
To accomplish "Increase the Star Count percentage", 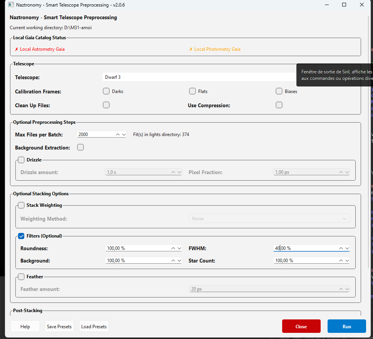I will (341, 261).
